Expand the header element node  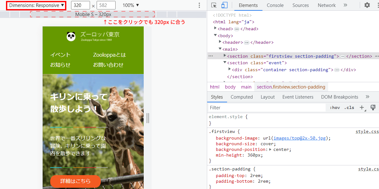click(x=220, y=42)
